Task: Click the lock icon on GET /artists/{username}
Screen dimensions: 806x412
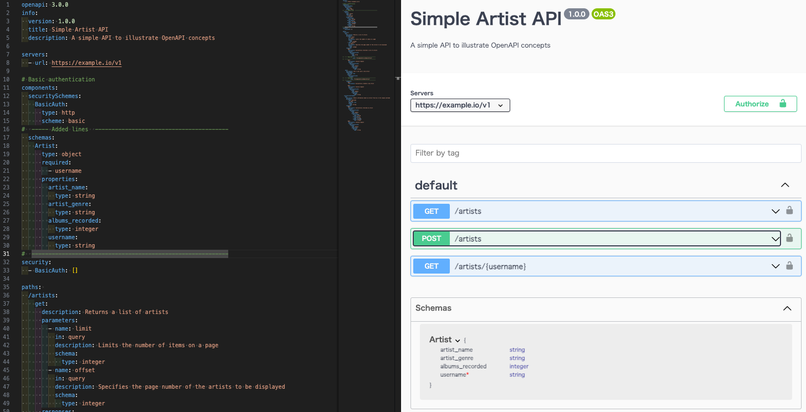Action: point(789,266)
